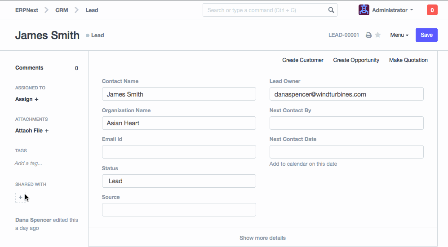Open the Lead list breadcrumb
Screen dimensions: 448x247
[92, 10]
